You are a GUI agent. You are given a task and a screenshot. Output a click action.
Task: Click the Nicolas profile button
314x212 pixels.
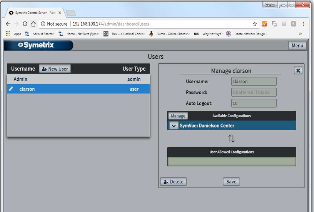(270, 5)
